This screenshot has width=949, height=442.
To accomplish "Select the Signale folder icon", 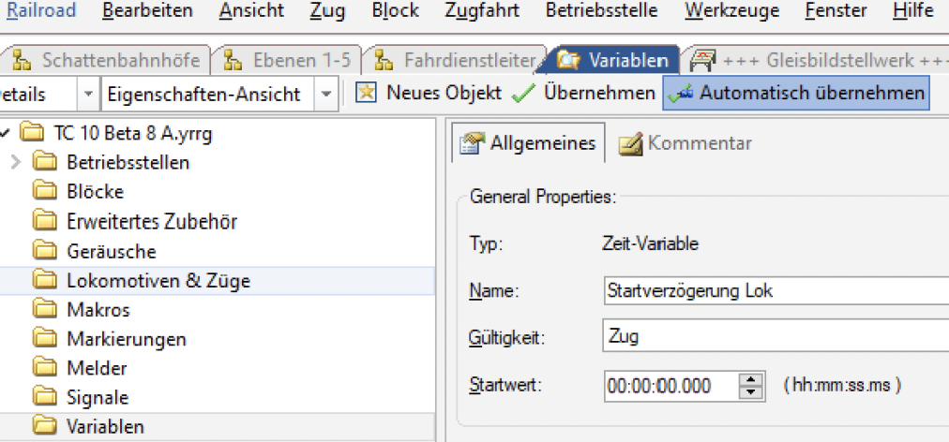I will tap(45, 397).
